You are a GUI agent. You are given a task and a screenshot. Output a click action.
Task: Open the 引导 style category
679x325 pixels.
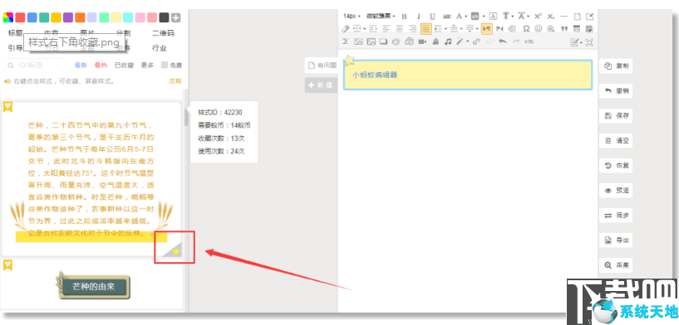pos(15,48)
